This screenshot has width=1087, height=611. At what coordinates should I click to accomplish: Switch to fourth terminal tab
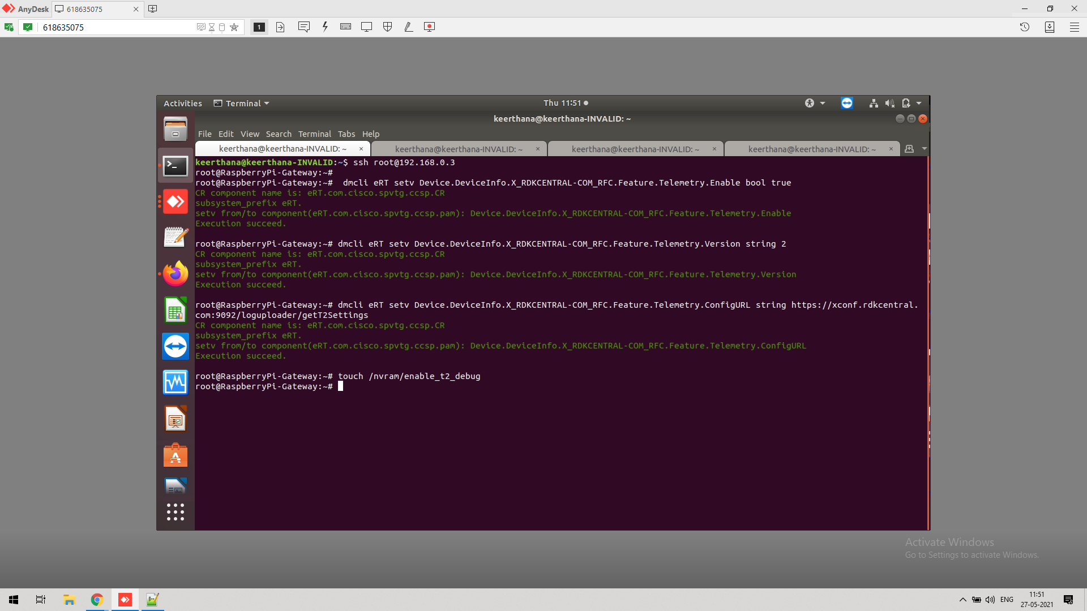[812, 149]
